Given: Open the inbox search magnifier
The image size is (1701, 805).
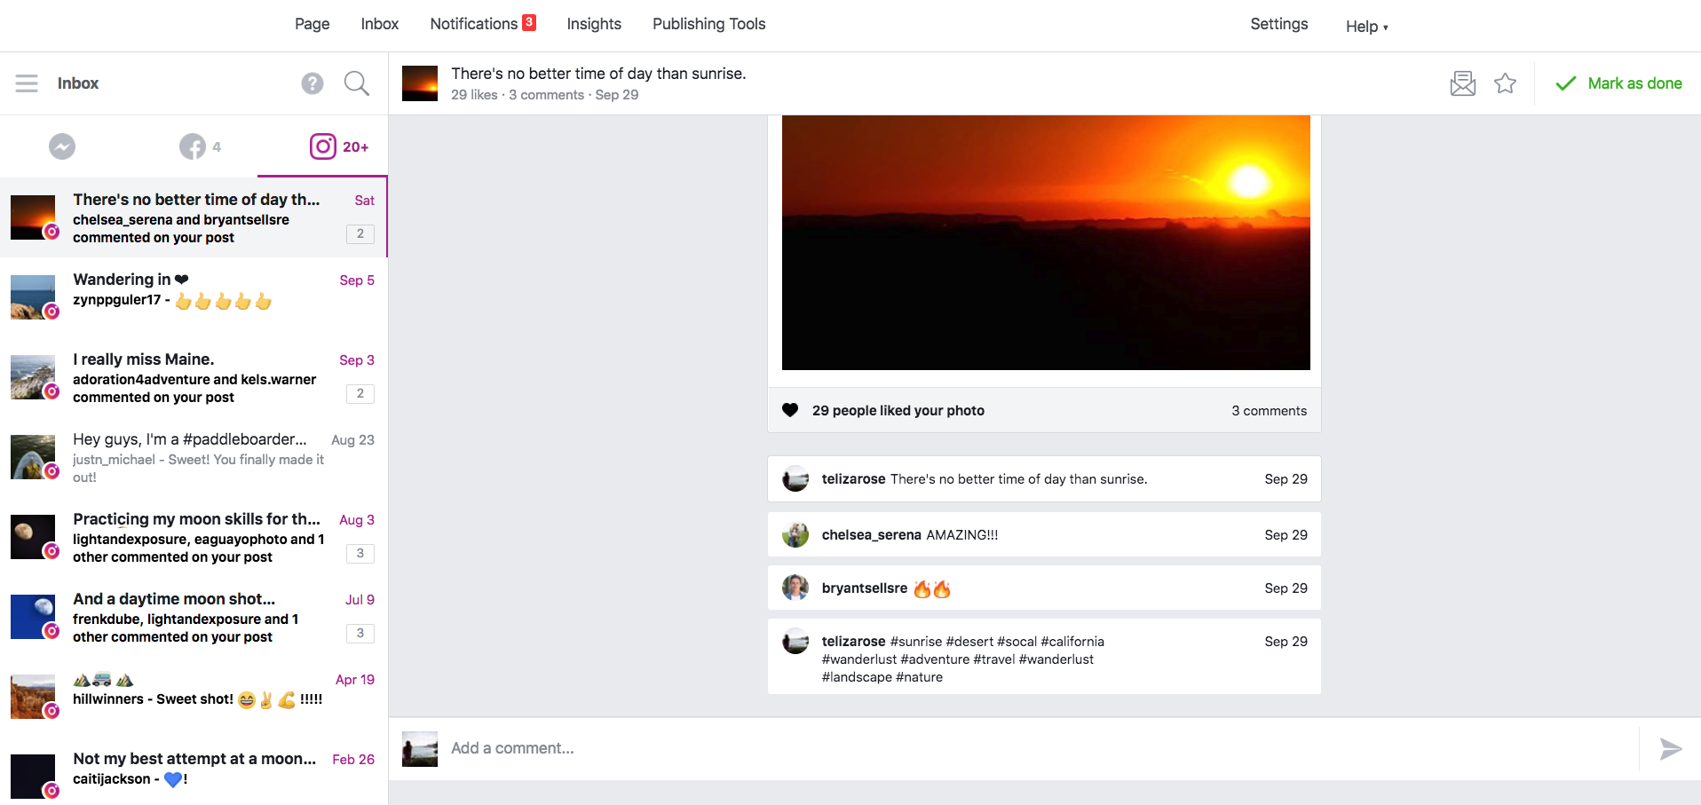Looking at the screenshot, I should pos(357,83).
